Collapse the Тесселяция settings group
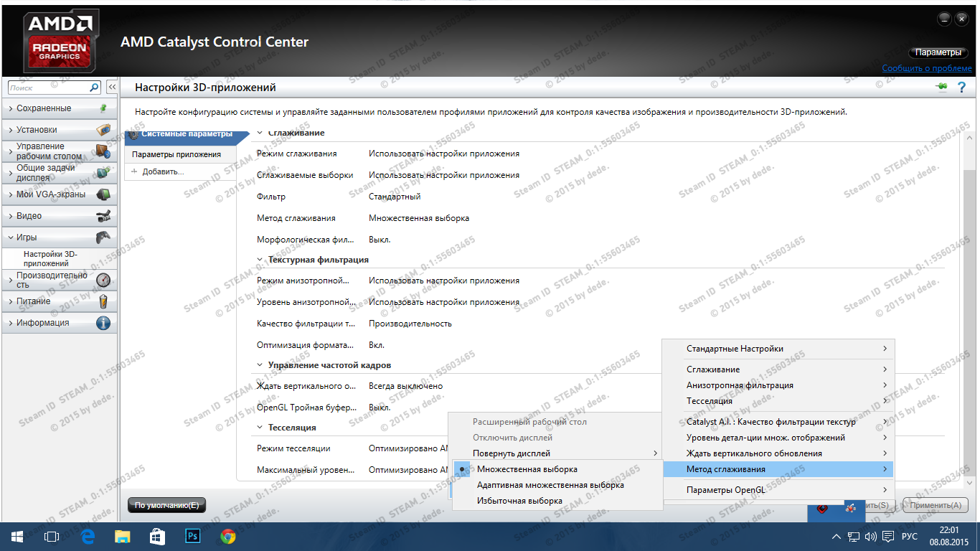The image size is (980, 551). (261, 428)
